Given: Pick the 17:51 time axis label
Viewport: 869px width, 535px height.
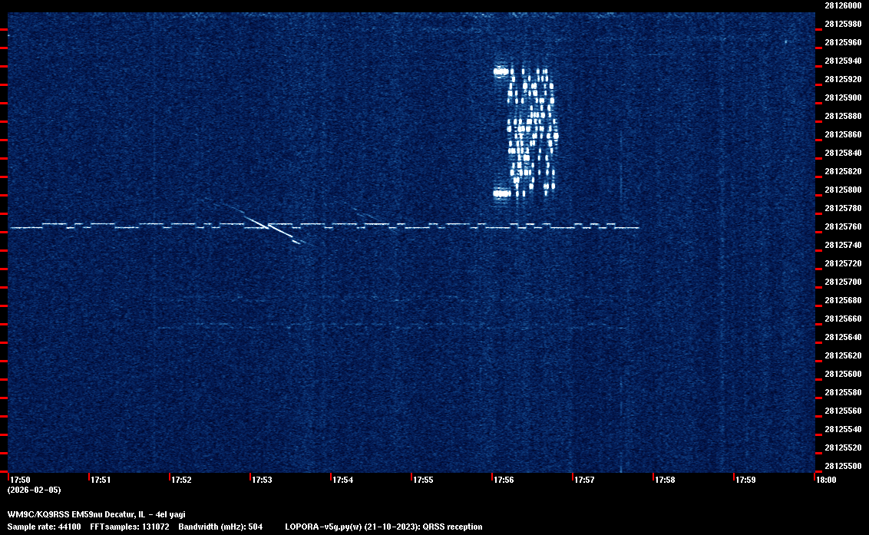Looking at the screenshot, I should [x=101, y=481].
